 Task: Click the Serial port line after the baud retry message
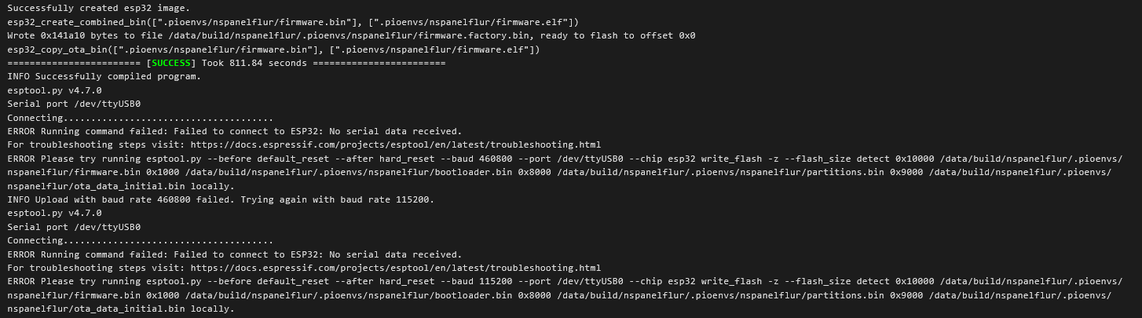74,227
